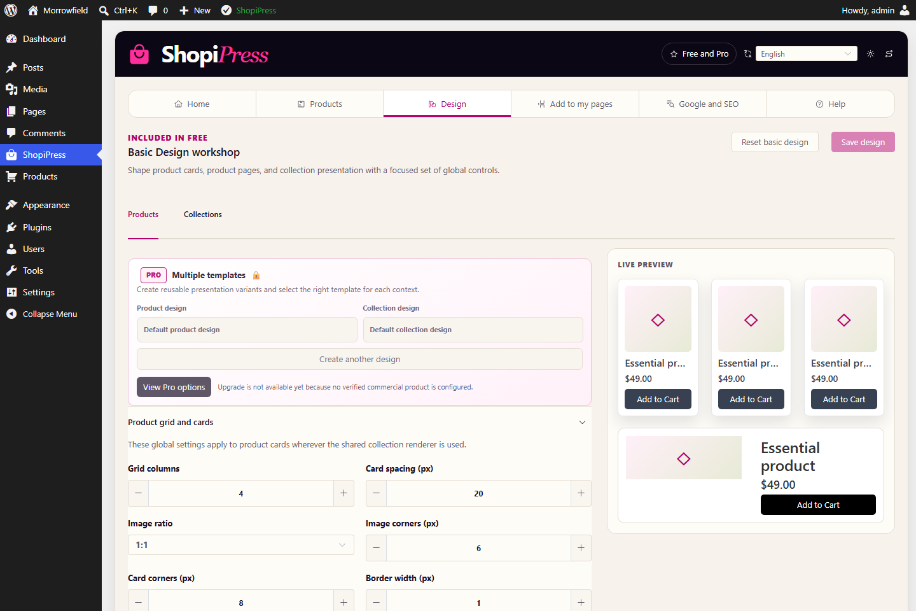Open Posts in the sidebar

click(51, 67)
